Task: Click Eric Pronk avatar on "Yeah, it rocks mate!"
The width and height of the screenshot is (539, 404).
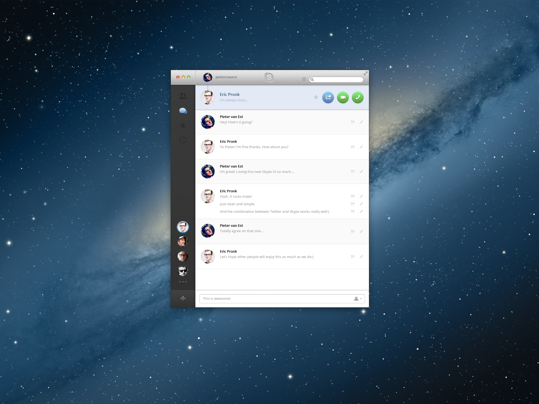Action: click(208, 196)
